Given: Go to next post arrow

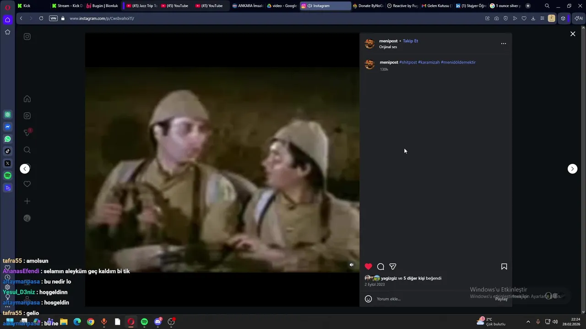Looking at the screenshot, I should (572, 169).
